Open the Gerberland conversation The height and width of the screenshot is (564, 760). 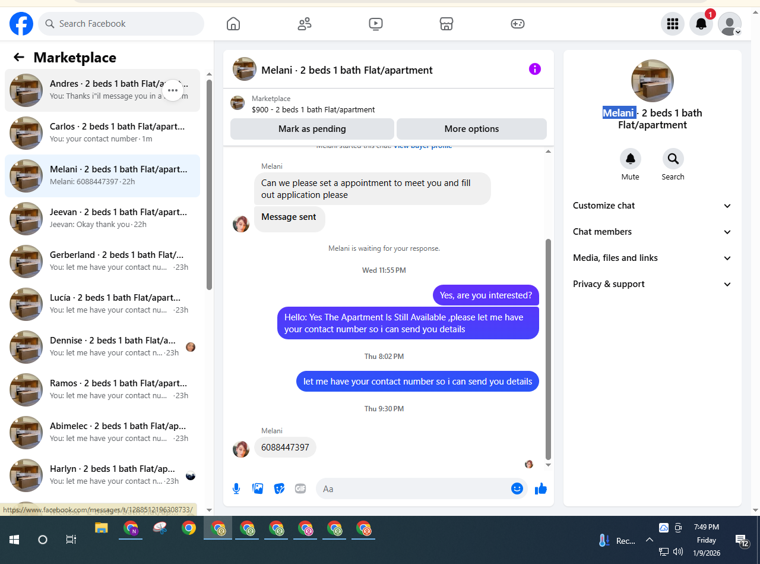pos(102,261)
